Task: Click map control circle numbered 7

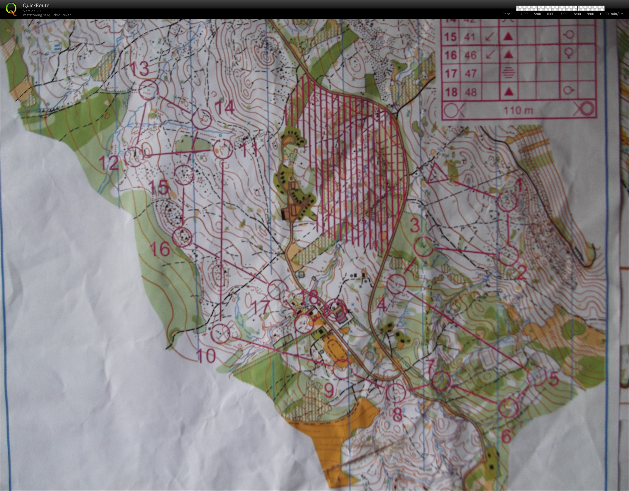Action: click(x=441, y=380)
